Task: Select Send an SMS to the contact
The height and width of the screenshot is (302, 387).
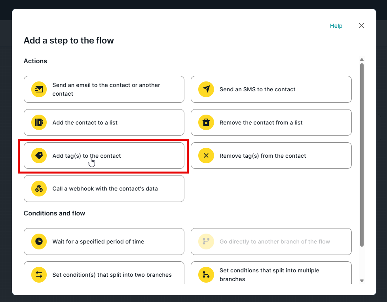Action: tap(271, 89)
